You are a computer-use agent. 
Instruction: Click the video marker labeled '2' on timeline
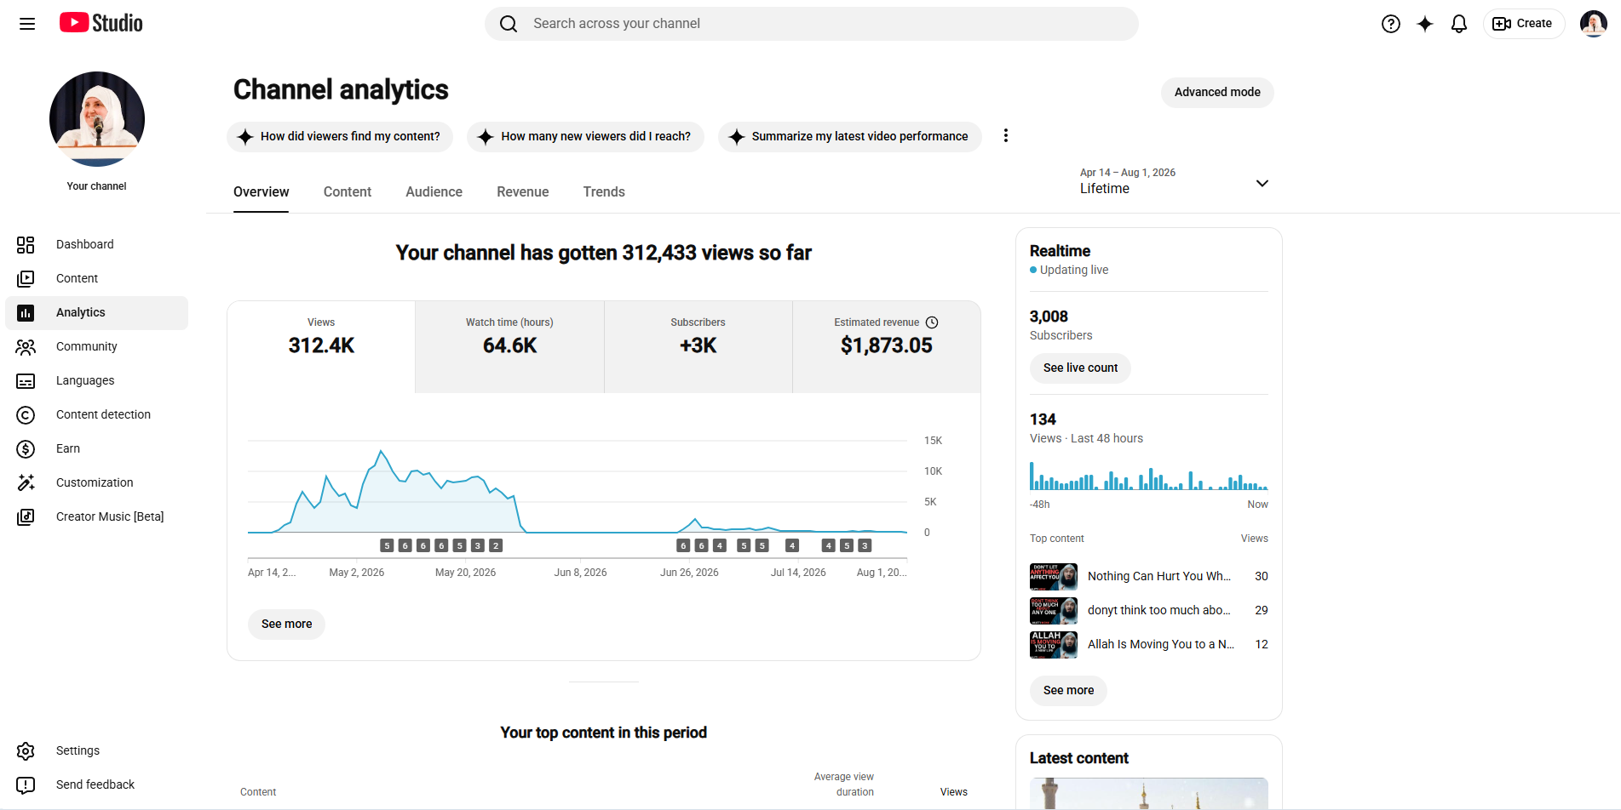(x=496, y=546)
